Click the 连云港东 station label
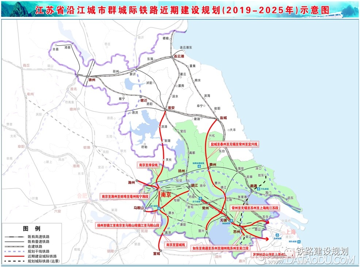360x267 pixels. 186,47
